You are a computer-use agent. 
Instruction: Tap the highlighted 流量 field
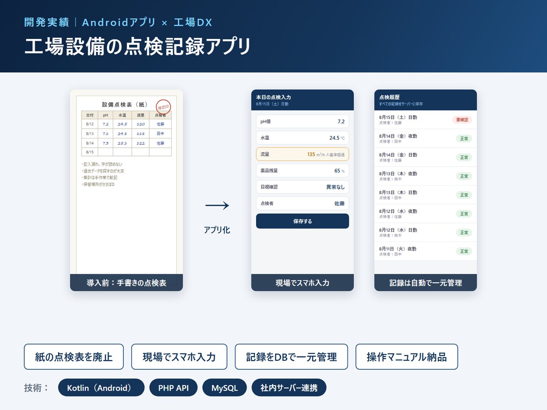[x=302, y=154]
